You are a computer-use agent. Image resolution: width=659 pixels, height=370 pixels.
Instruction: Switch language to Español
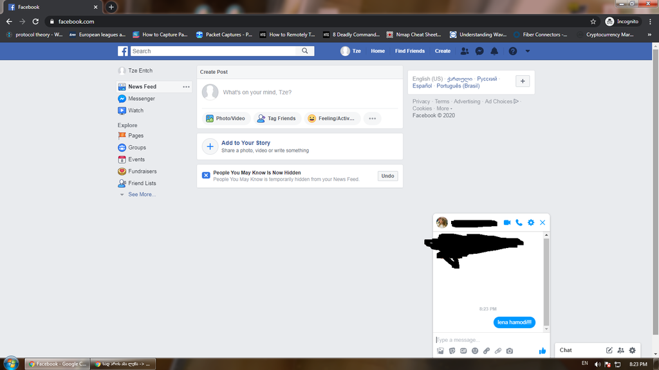[x=422, y=86]
